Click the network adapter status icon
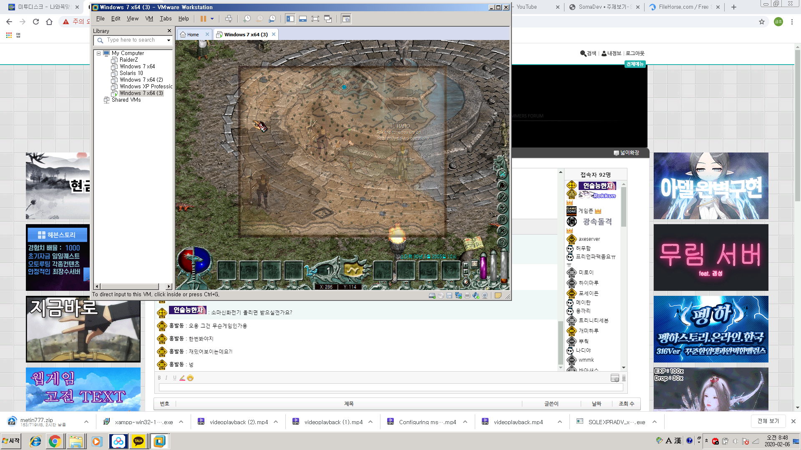 click(x=458, y=295)
